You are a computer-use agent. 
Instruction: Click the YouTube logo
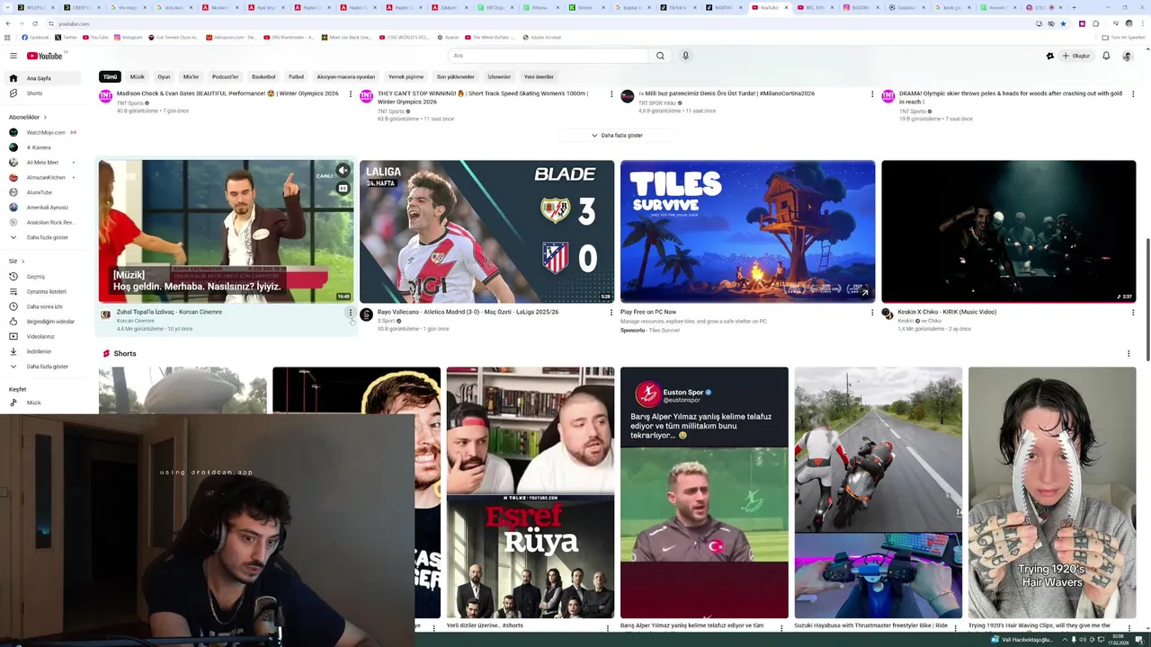(x=45, y=56)
